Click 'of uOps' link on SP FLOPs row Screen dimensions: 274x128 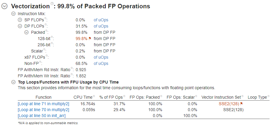101,20
